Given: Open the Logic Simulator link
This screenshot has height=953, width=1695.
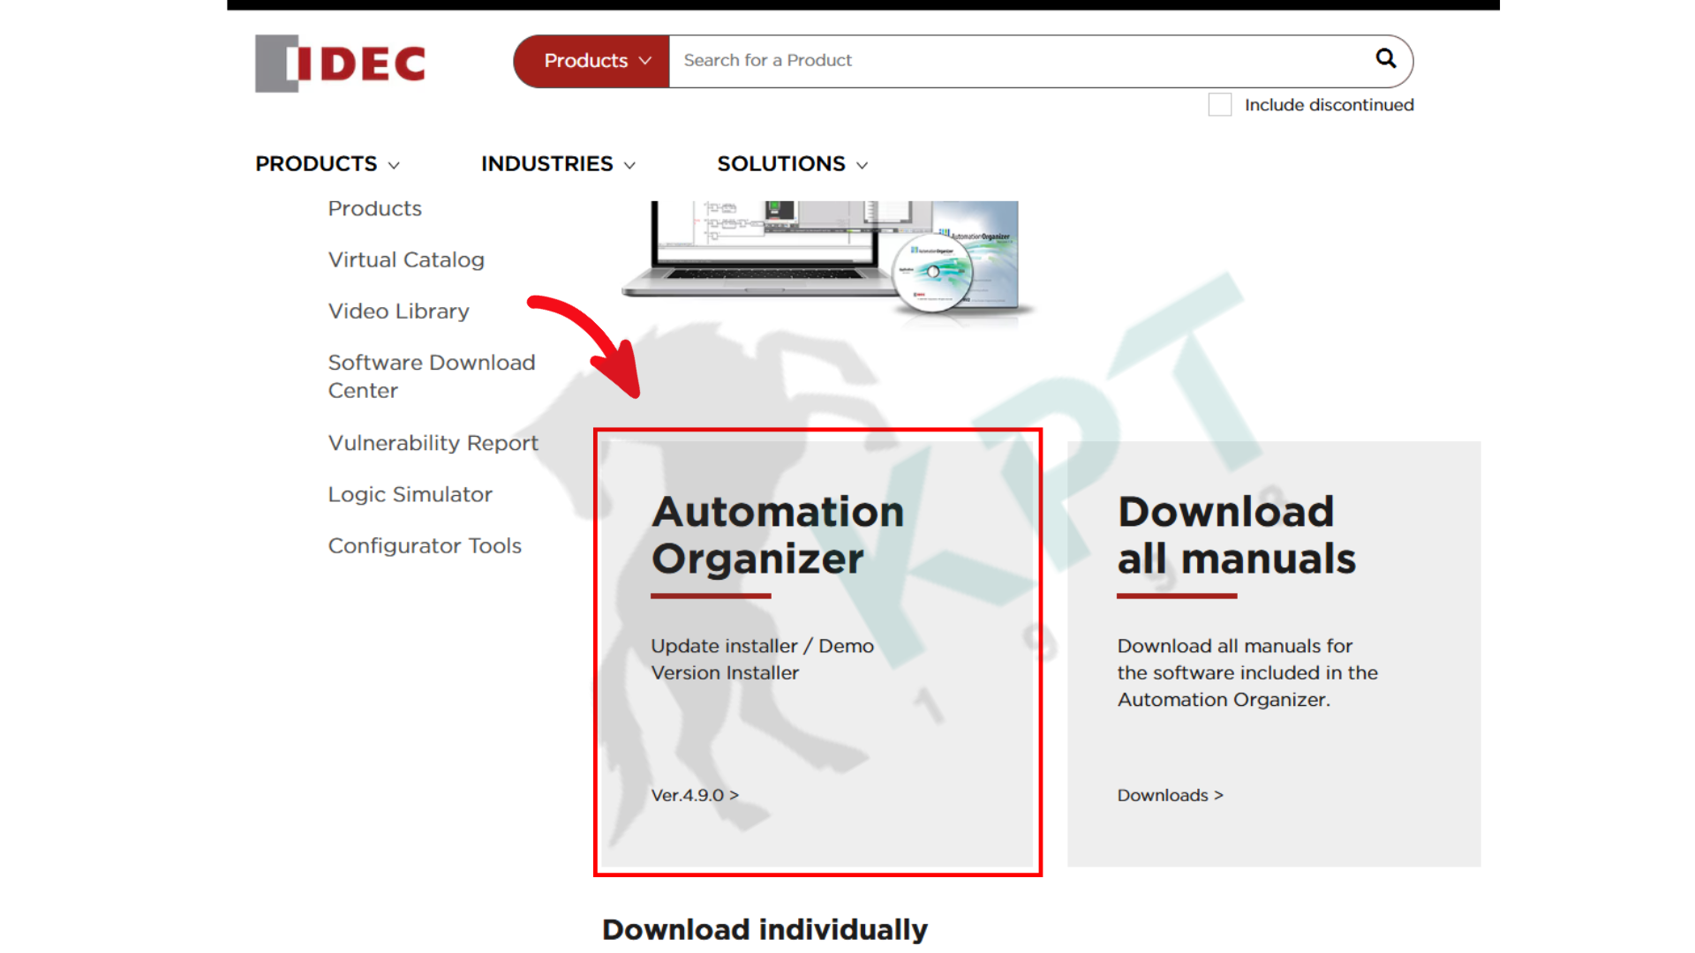Looking at the screenshot, I should (x=410, y=494).
